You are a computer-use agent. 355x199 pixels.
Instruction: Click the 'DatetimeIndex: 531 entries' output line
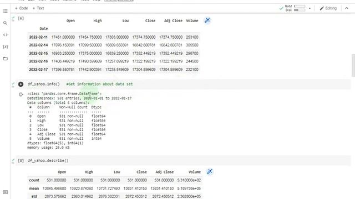(79, 98)
